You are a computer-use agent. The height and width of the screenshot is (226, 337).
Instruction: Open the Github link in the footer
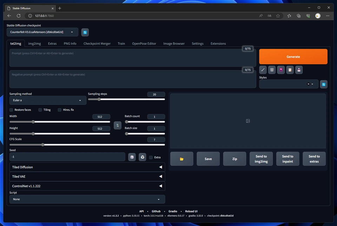pos(156,211)
